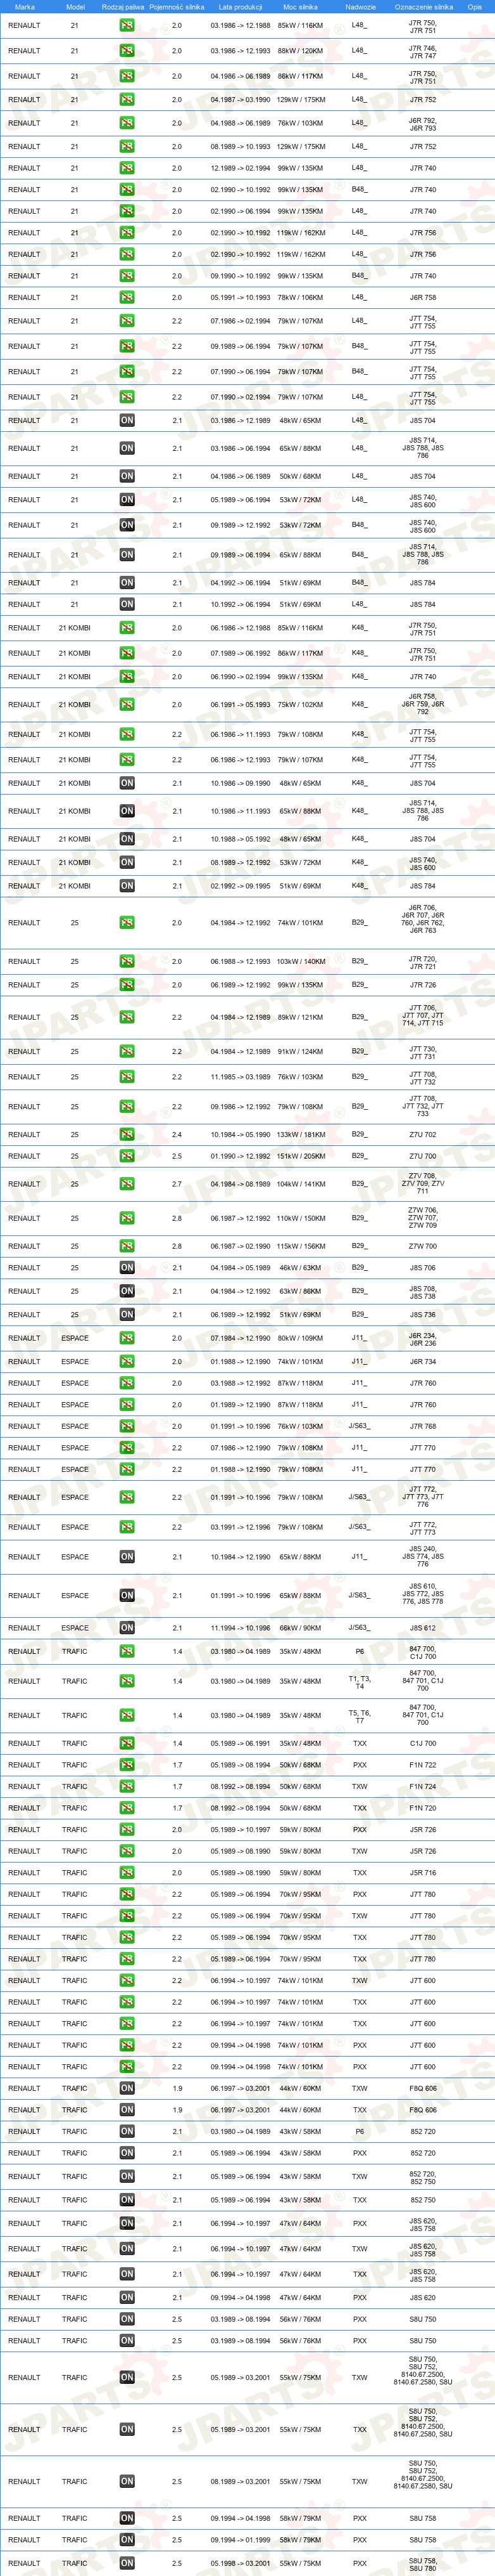Click power value 133kW / 181KM
Viewport: 495px width, 2576px height.
pyautogui.click(x=301, y=1134)
